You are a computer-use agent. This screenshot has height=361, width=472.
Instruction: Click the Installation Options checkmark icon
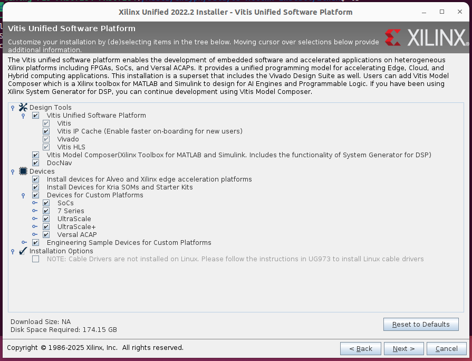point(23,251)
